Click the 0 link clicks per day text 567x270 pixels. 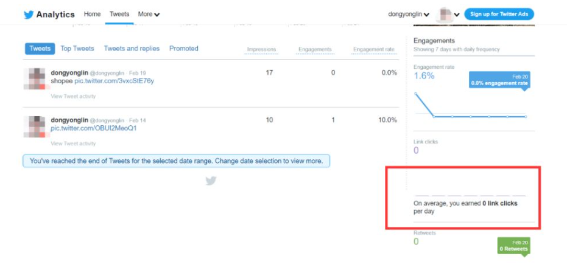465,207
